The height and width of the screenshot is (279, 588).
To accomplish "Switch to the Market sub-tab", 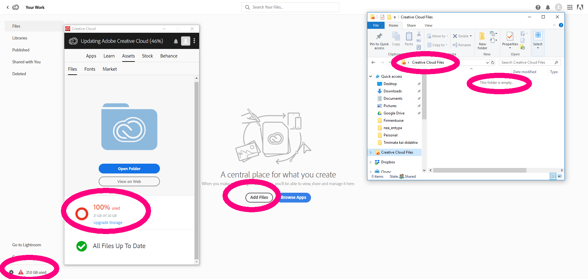I will [110, 69].
